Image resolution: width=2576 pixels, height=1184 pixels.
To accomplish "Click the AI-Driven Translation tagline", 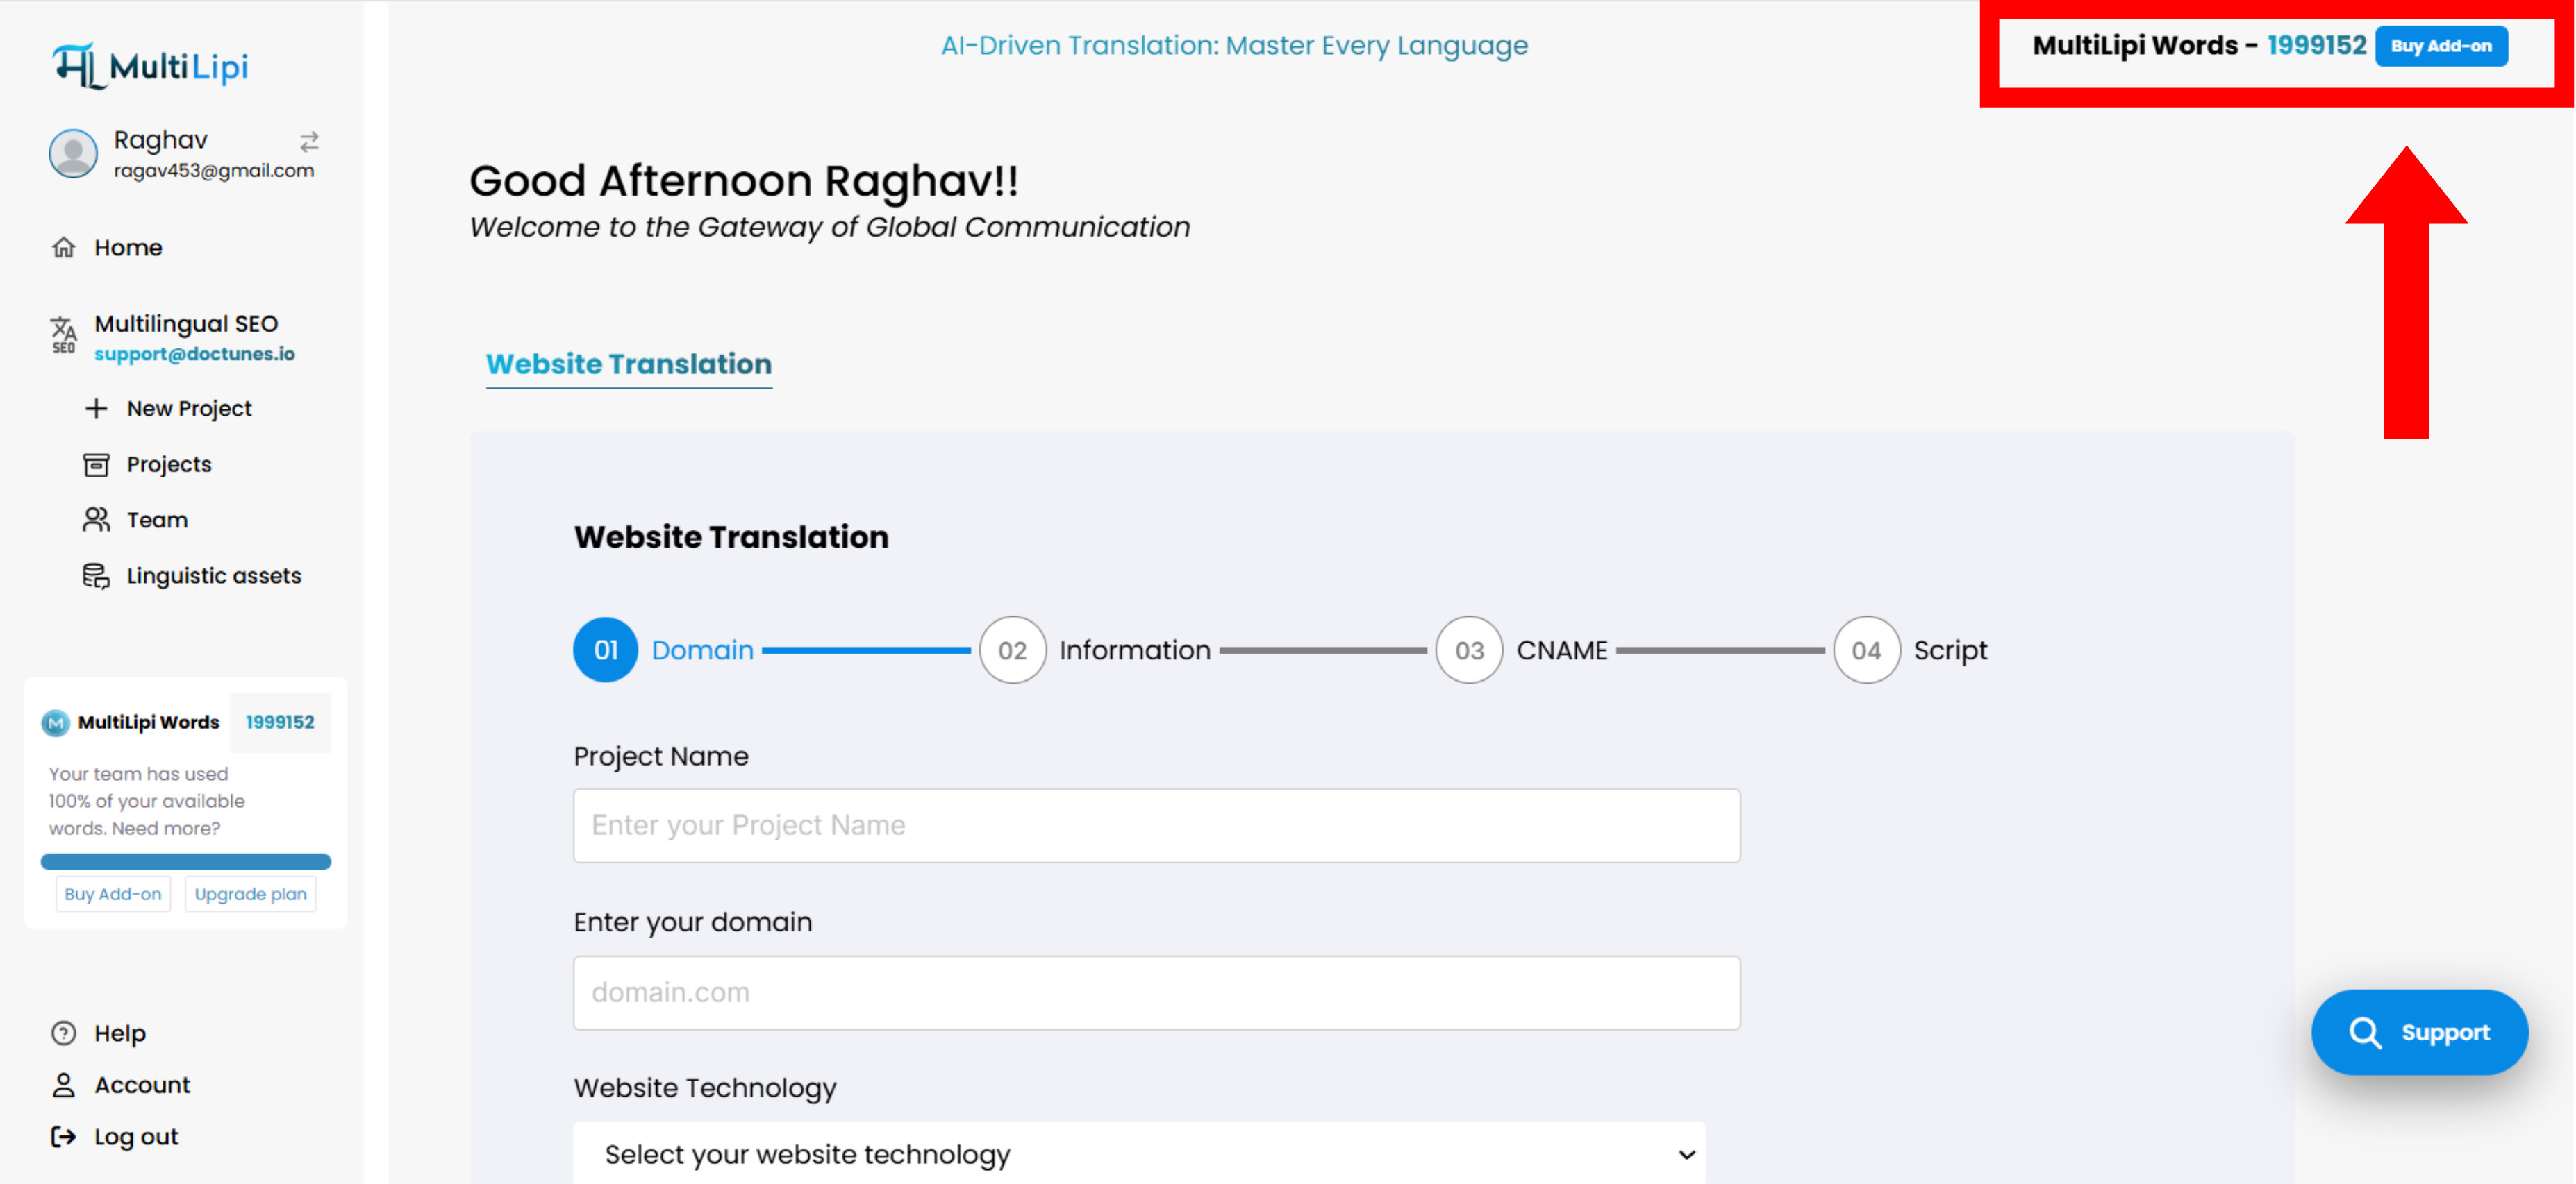I will tap(1234, 46).
